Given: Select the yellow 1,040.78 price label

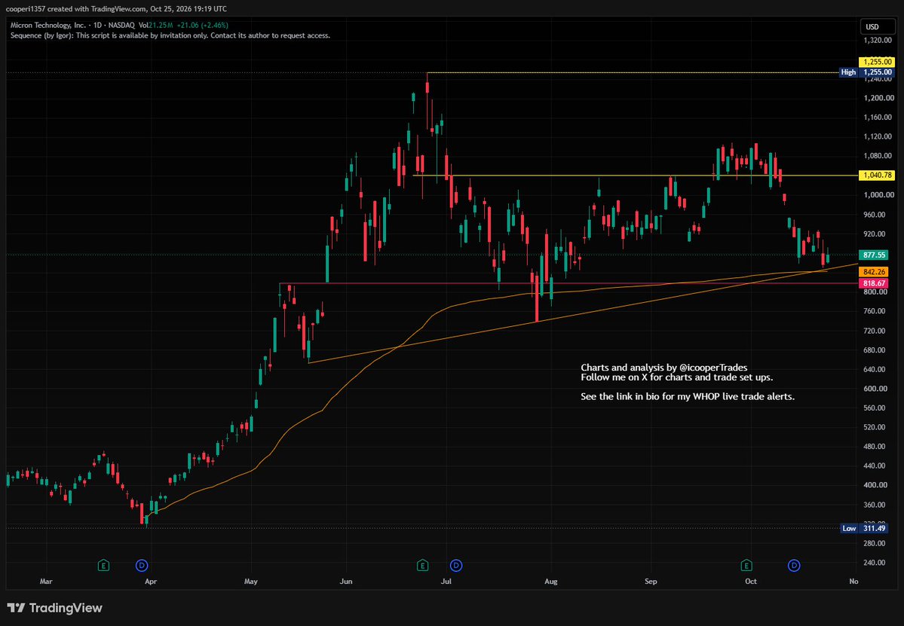Looking at the screenshot, I should click(x=876, y=175).
